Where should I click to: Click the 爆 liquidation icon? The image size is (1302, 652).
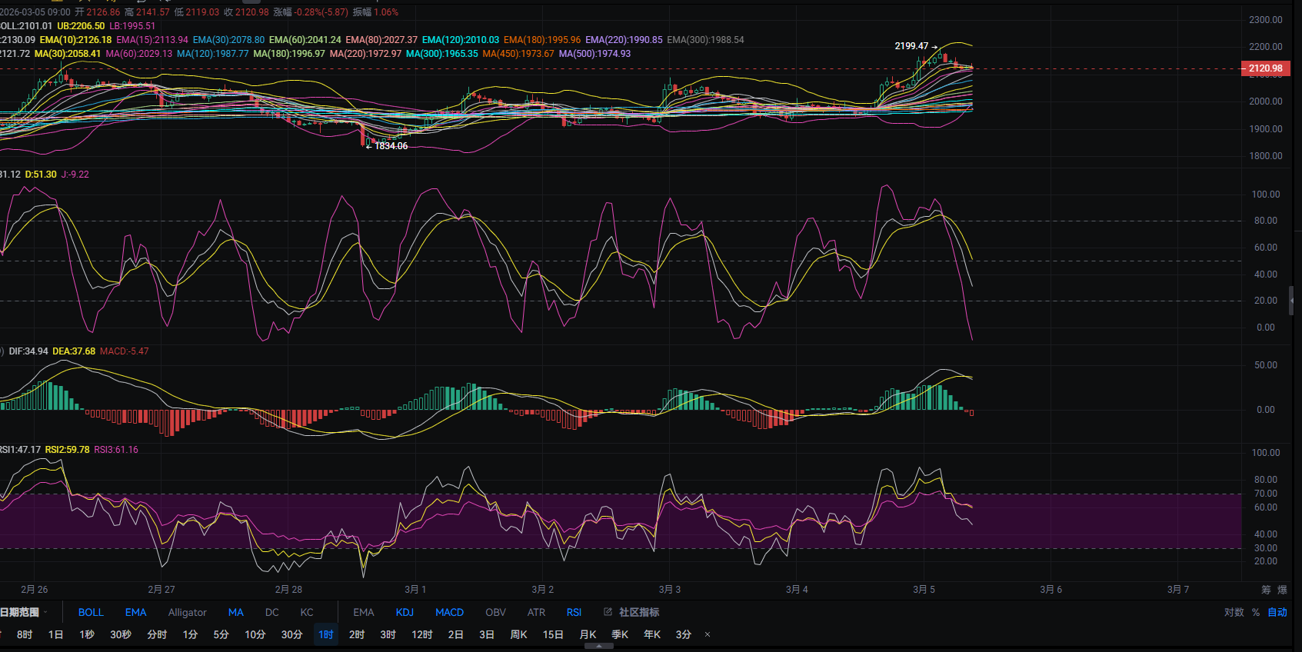1282,590
